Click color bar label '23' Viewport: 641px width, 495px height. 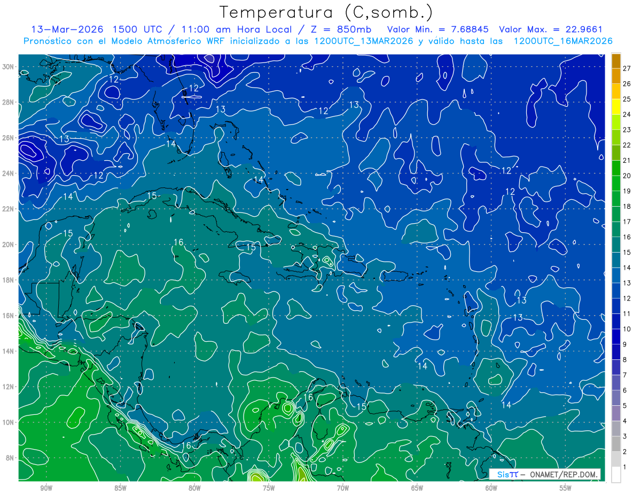(627, 129)
